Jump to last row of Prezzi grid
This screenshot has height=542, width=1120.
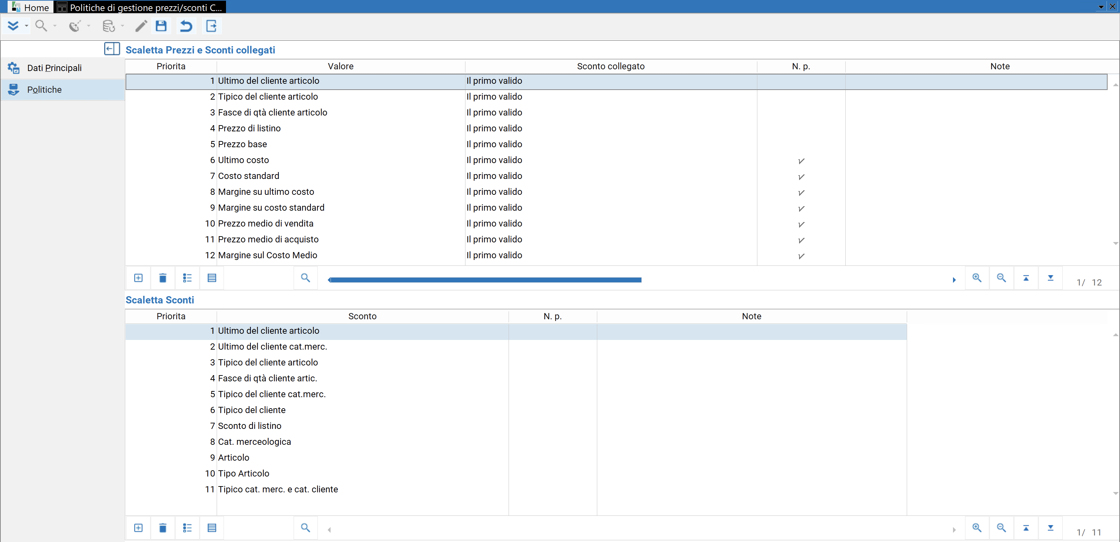coord(1050,278)
